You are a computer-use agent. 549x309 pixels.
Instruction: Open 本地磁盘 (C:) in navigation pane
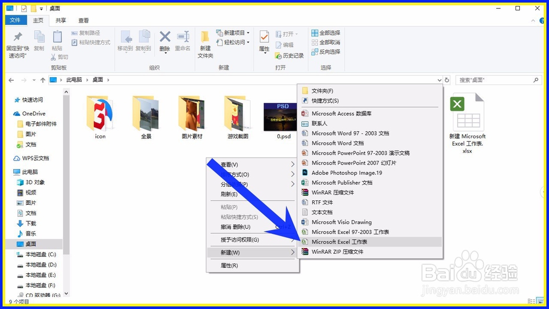(36, 254)
